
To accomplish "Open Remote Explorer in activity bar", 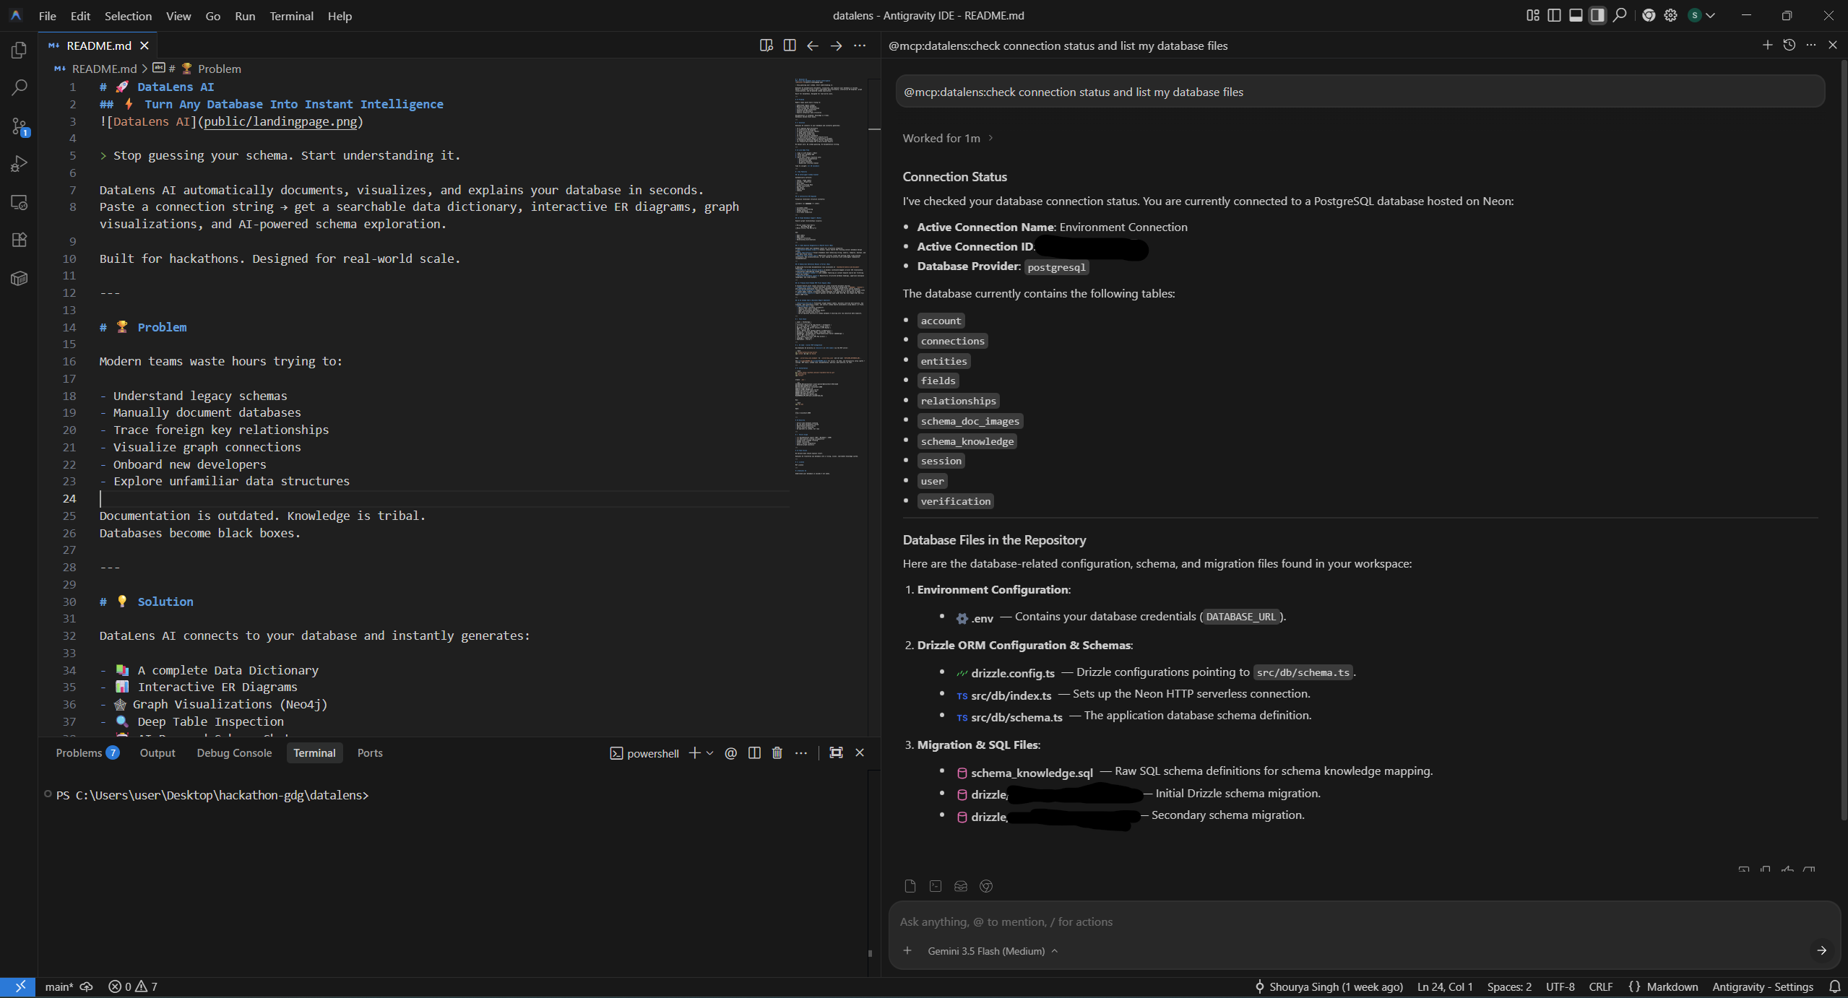I will point(20,202).
